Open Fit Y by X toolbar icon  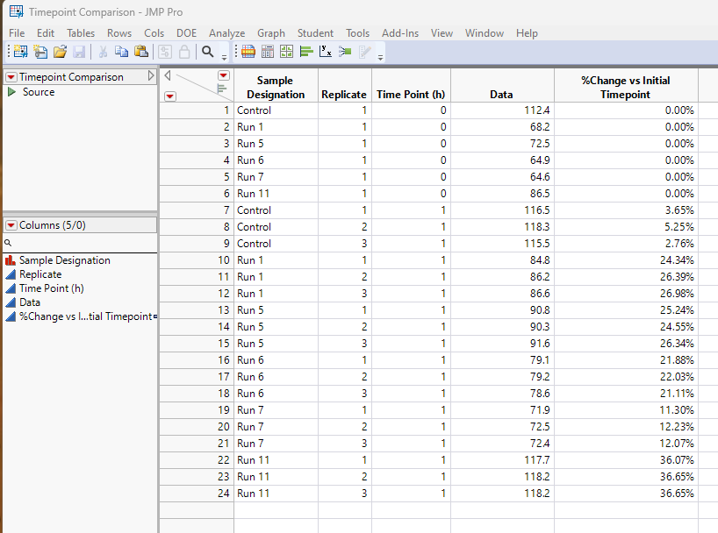click(324, 51)
